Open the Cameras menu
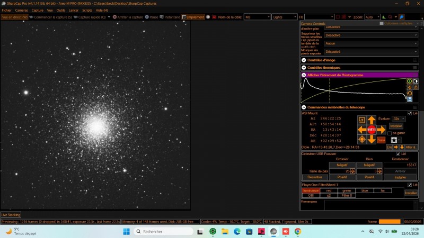 (x=21, y=10)
